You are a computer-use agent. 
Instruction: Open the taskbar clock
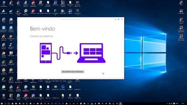tap(183, 104)
